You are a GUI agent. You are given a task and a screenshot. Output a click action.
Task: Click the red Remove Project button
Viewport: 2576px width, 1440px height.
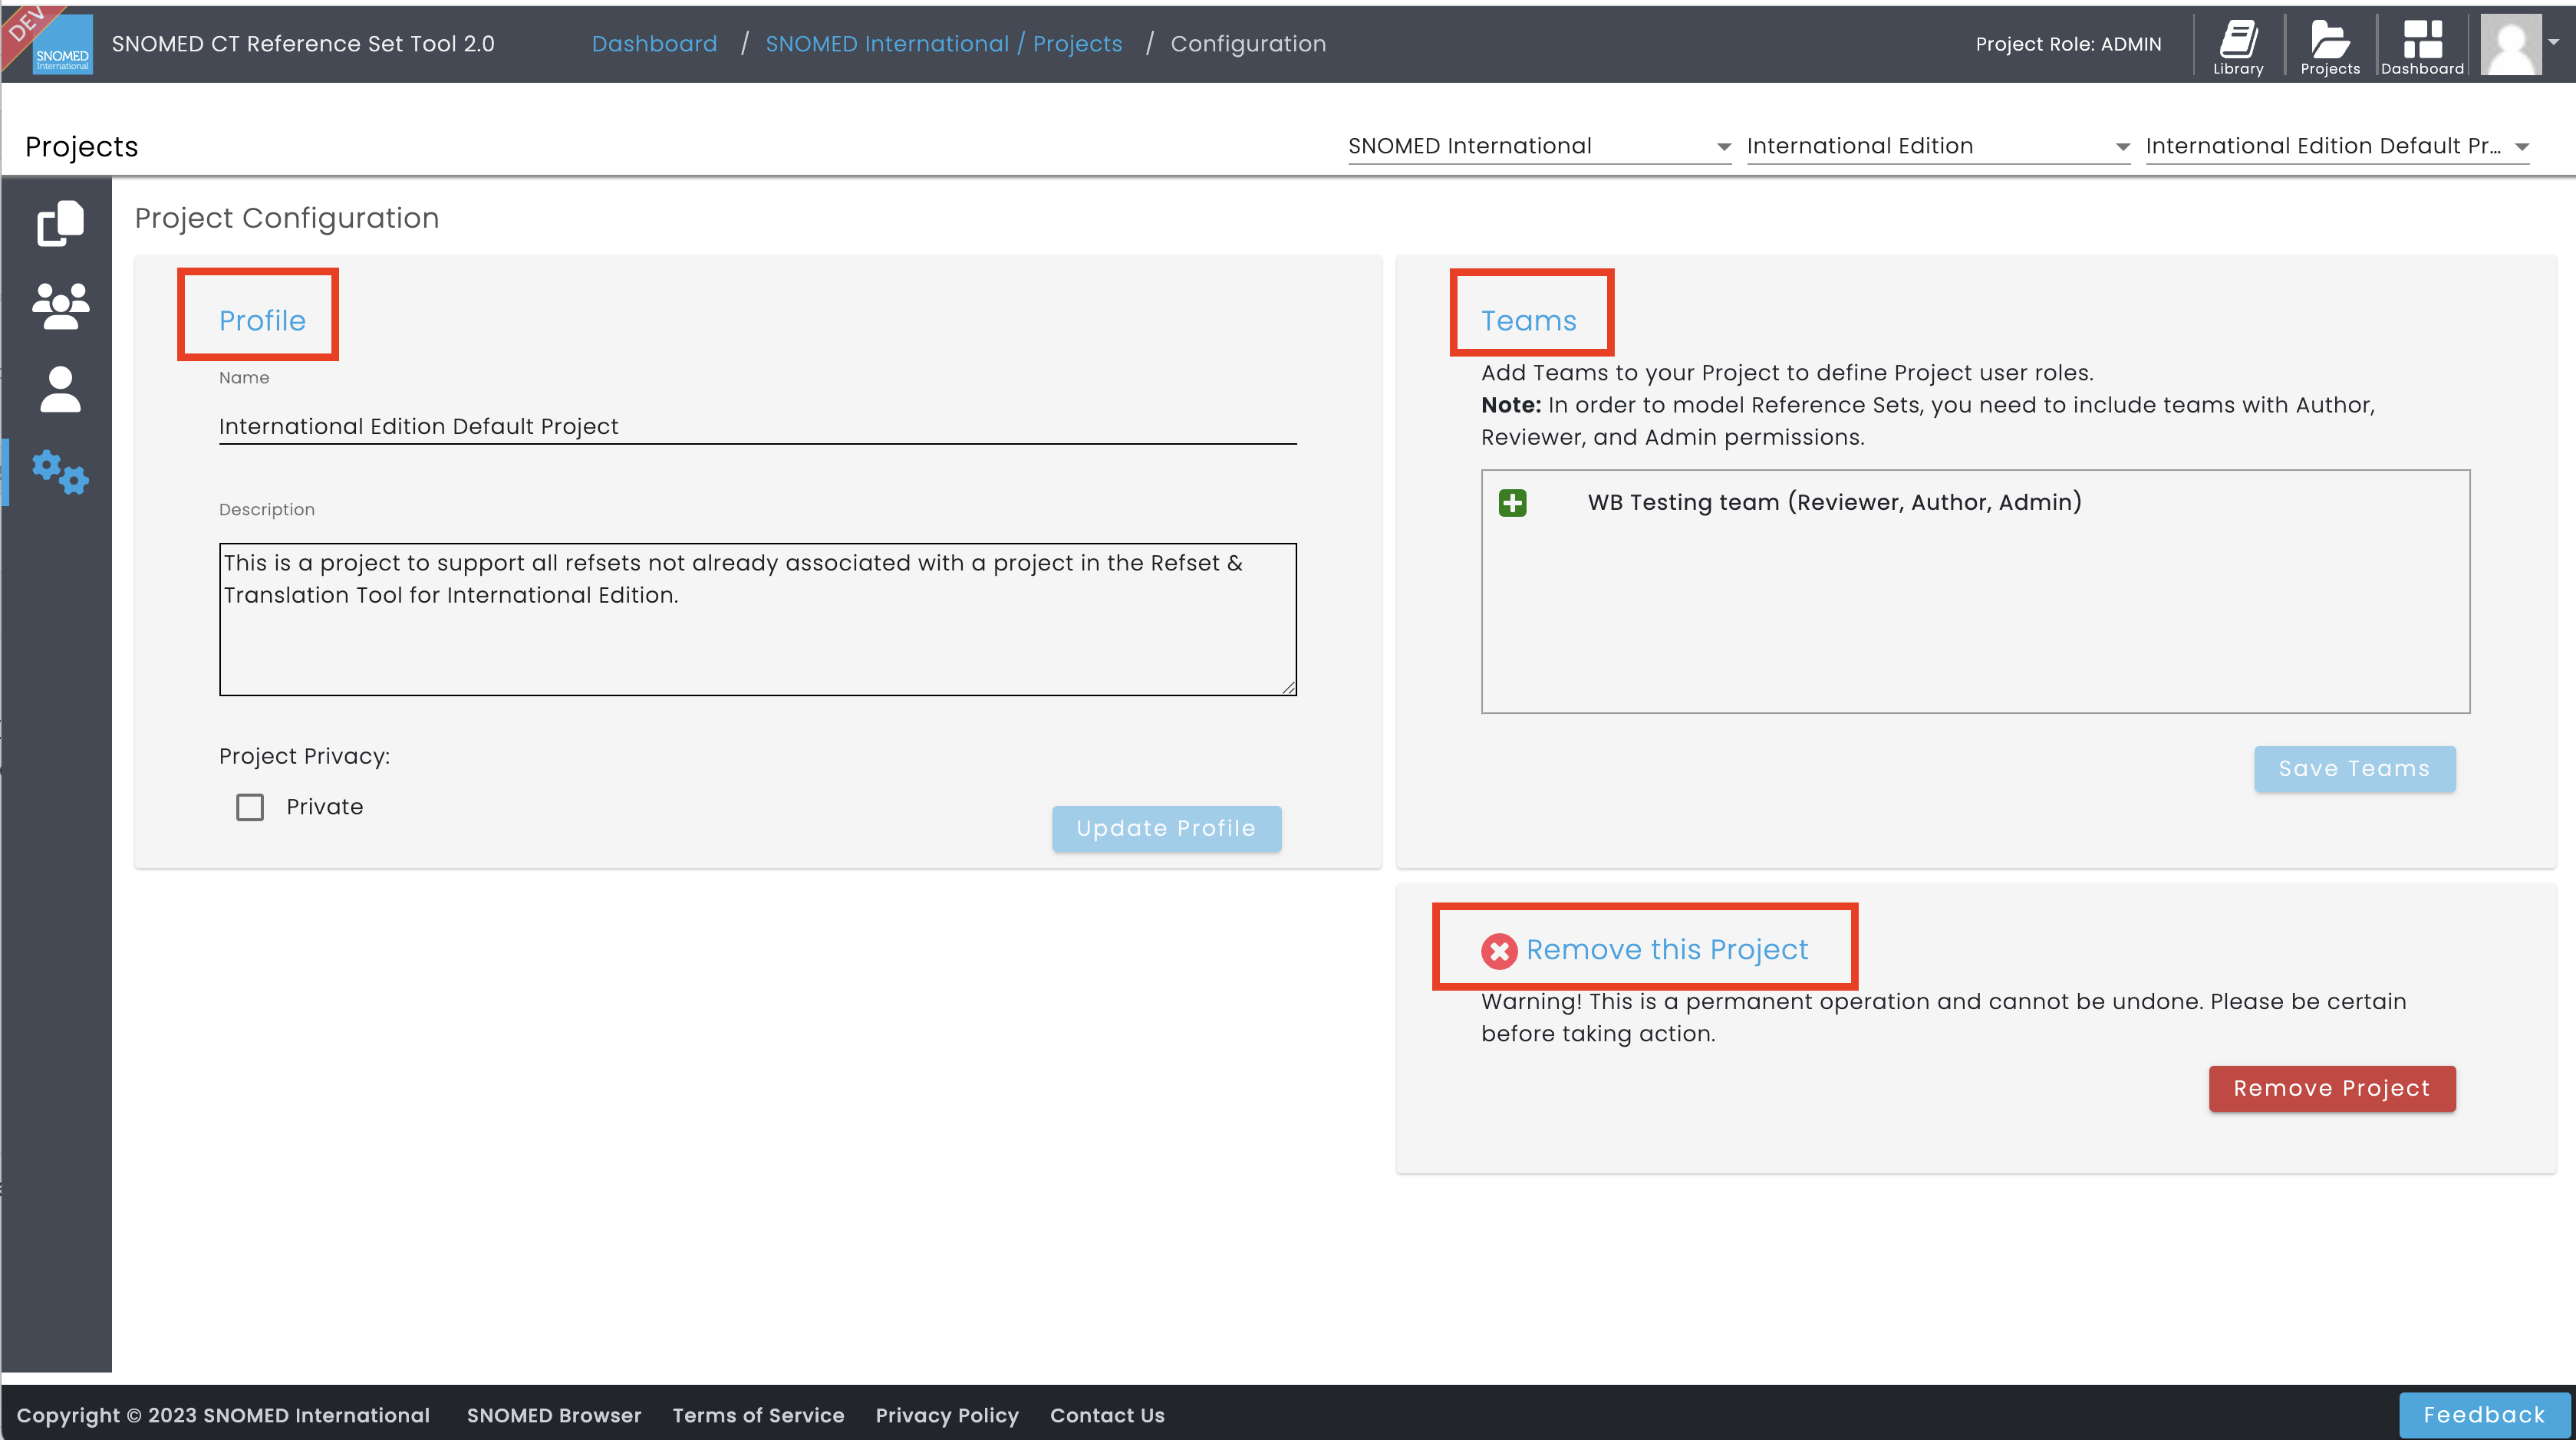pos(2332,1088)
